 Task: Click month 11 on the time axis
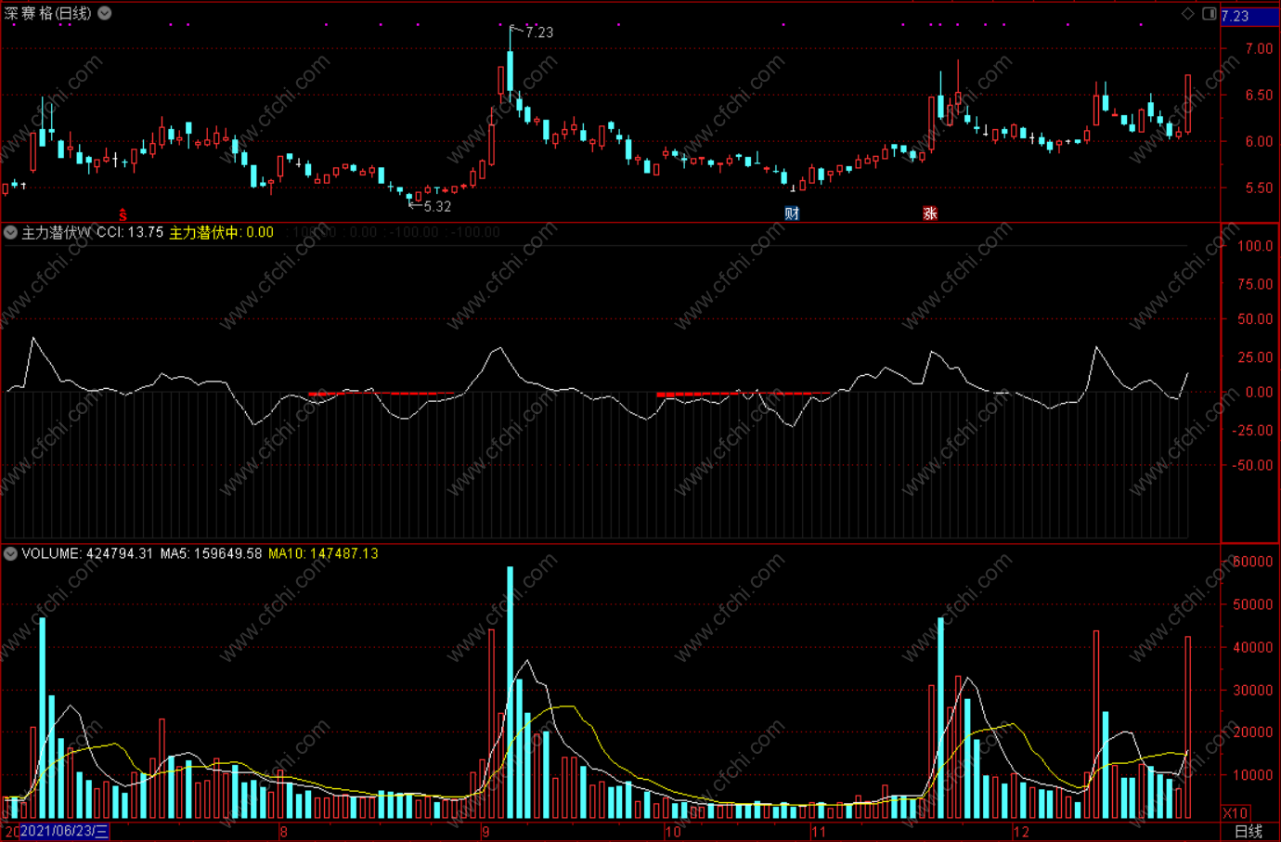pyautogui.click(x=819, y=832)
